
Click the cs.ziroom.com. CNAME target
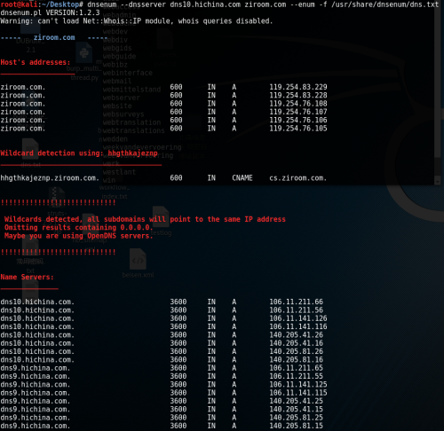point(297,178)
